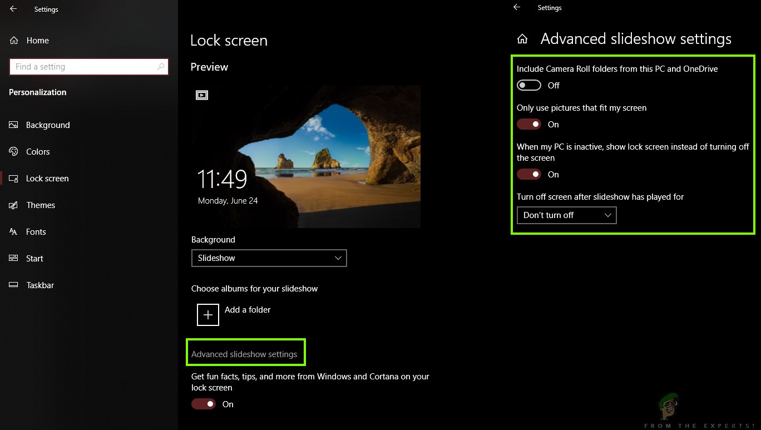The width and height of the screenshot is (761, 430).
Task: Click the Find a setting search box
Action: click(88, 66)
